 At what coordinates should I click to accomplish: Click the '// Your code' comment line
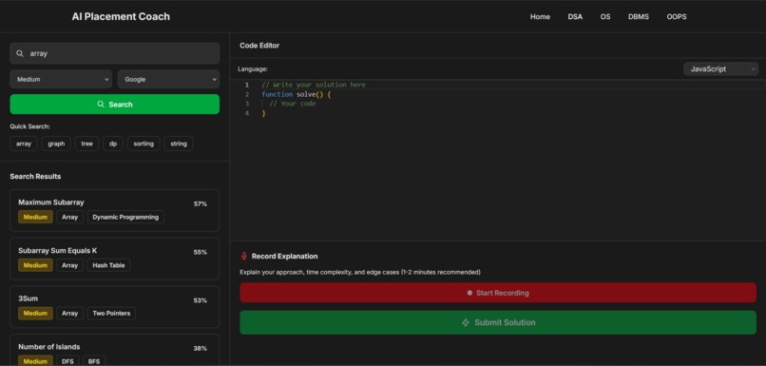coord(292,104)
